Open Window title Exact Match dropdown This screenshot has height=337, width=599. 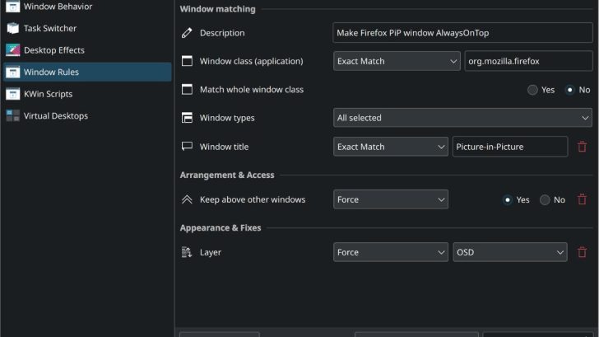(391, 147)
